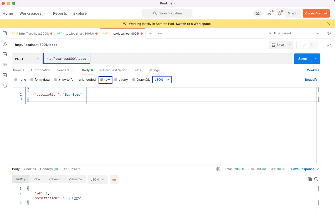Click the Save button
This screenshot has width=335, height=223.
coord(278,45)
